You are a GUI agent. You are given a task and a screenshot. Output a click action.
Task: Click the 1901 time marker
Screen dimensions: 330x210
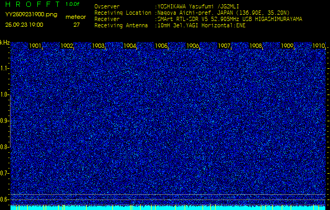35,46
